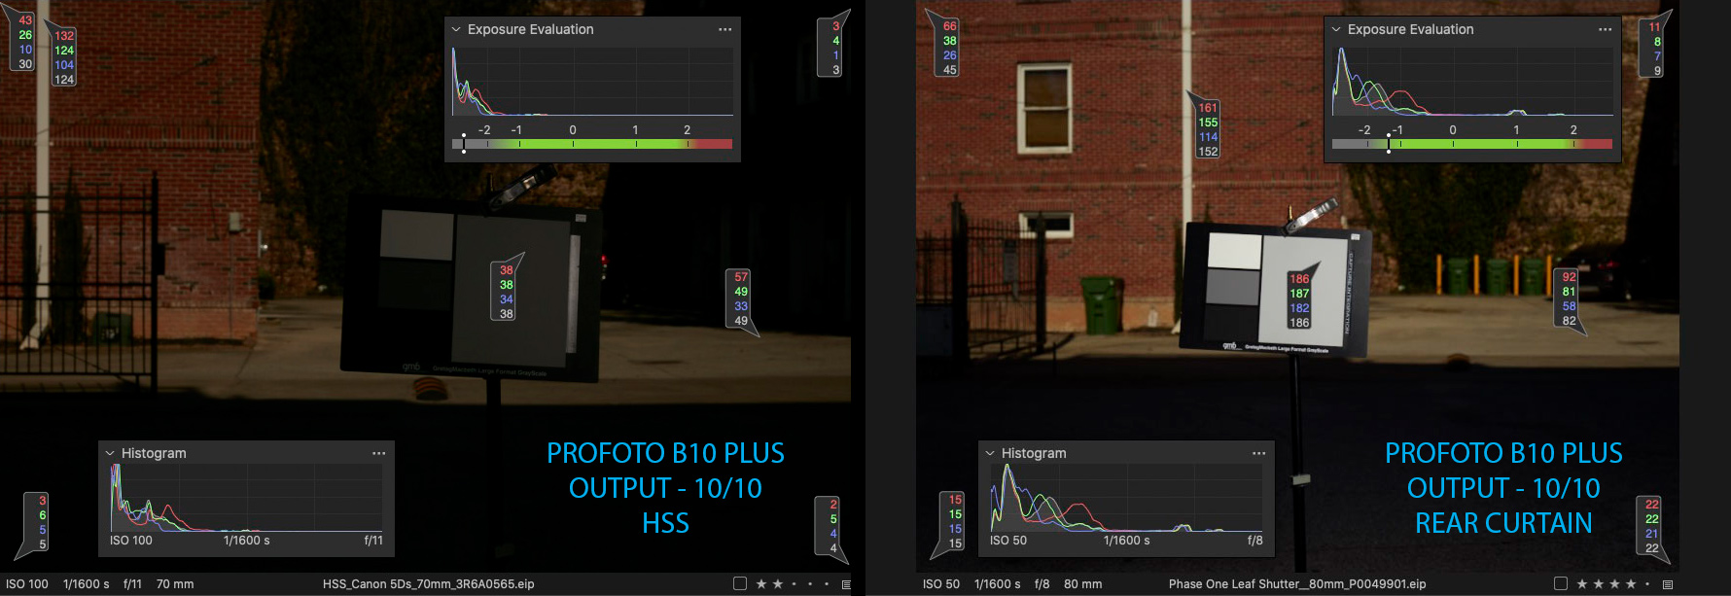1731x596 pixels.
Task: Open the lines icon beside Phase One rating
Action: [1667, 584]
